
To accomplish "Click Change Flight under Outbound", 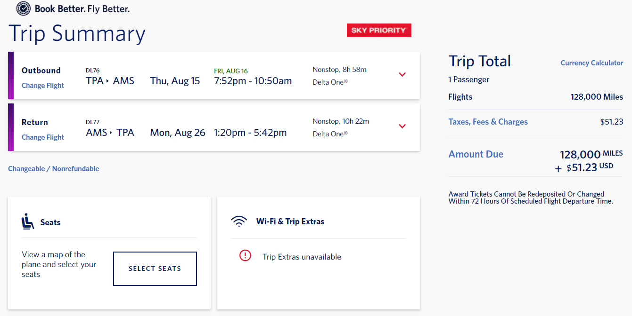I will point(43,86).
